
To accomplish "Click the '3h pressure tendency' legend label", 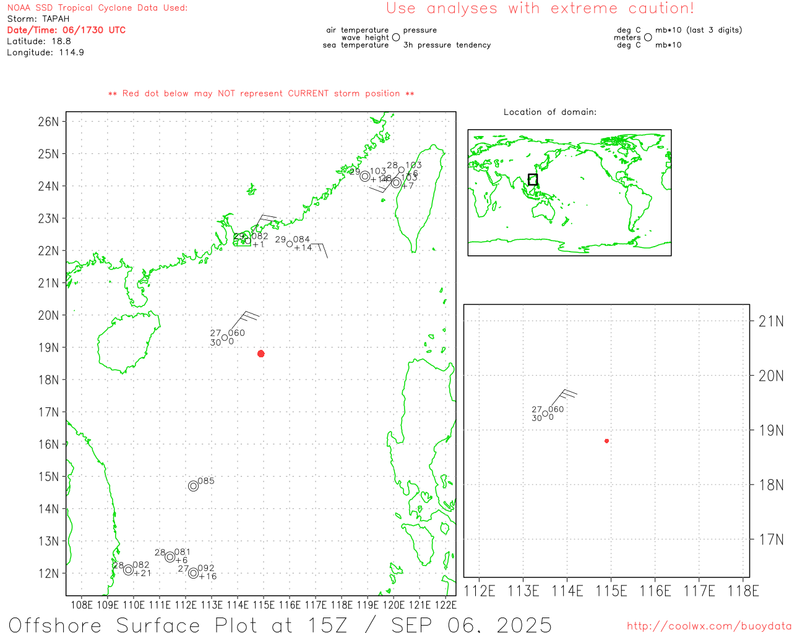I will pos(447,45).
